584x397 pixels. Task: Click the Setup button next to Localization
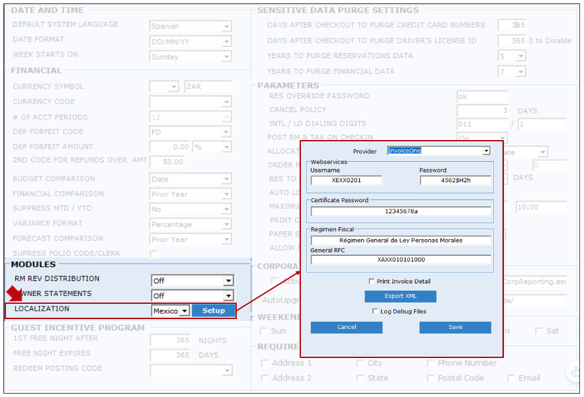213,310
